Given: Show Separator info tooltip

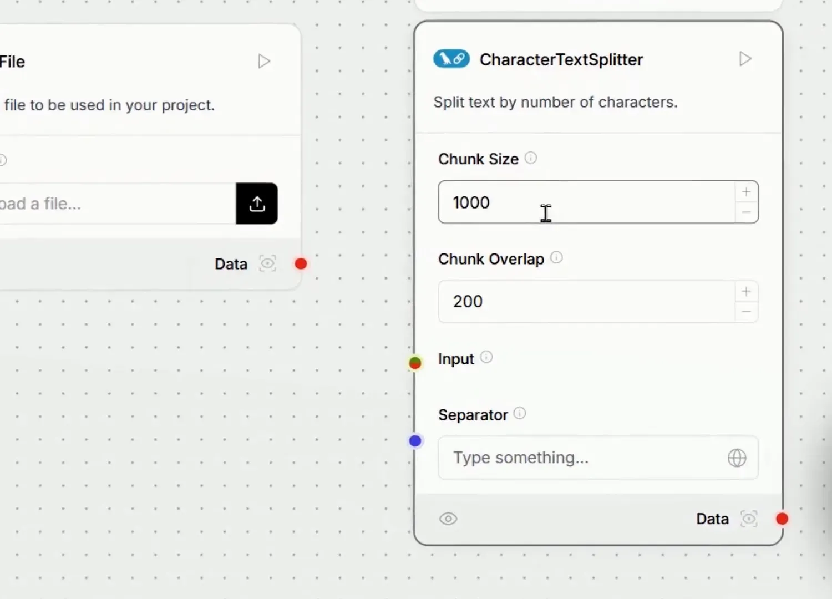Looking at the screenshot, I should [520, 413].
